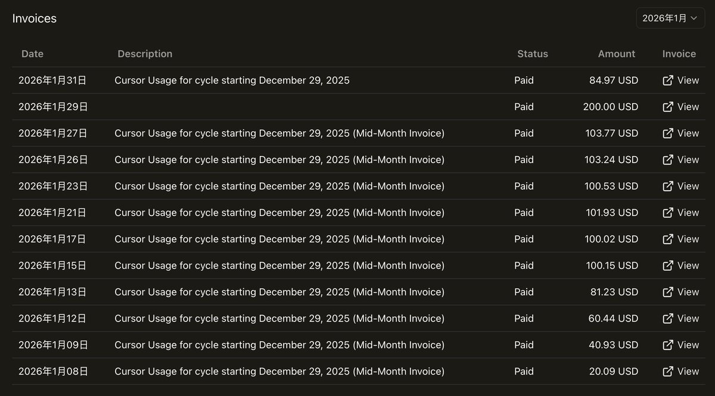Select the 2026年1月13日 date cell
Viewport: 715px width, 396px height.
pyautogui.click(x=52, y=292)
